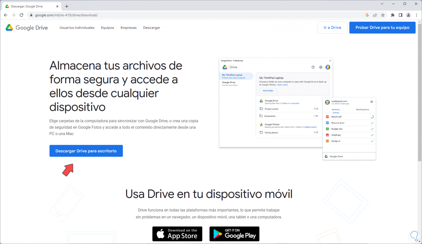This screenshot has height=244, width=422.
Task: Open the Google account icon in address bar
Action: pyautogui.click(x=367, y=15)
